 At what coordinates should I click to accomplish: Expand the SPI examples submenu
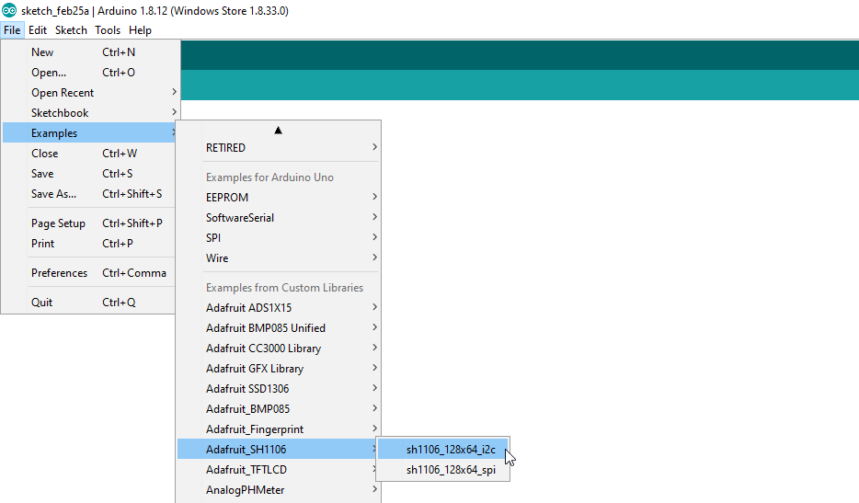click(279, 238)
